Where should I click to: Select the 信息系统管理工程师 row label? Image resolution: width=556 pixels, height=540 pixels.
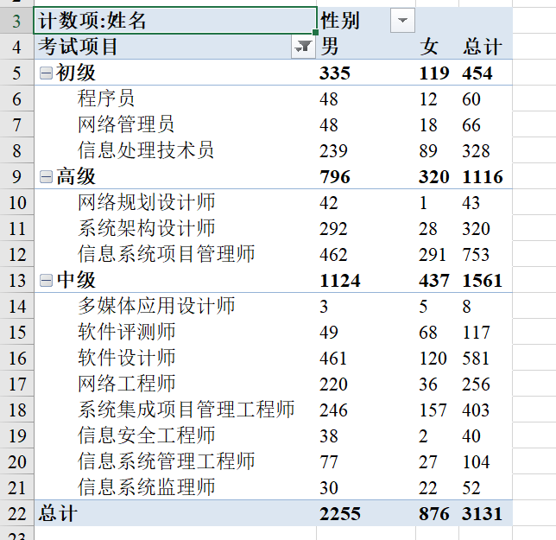[166, 461]
